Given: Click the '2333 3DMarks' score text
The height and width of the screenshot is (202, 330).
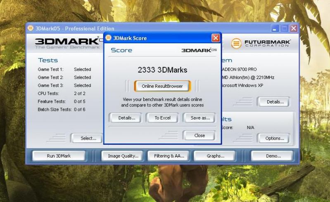Looking at the screenshot, I should point(162,70).
